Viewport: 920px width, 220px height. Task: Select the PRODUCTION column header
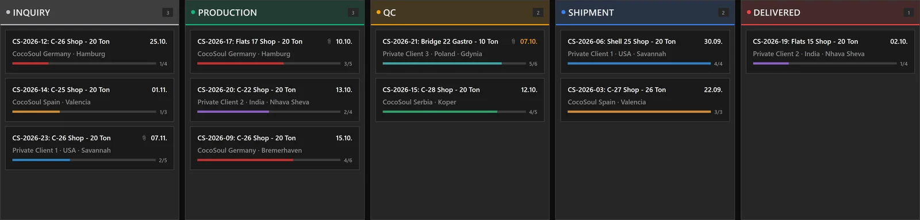click(275, 13)
